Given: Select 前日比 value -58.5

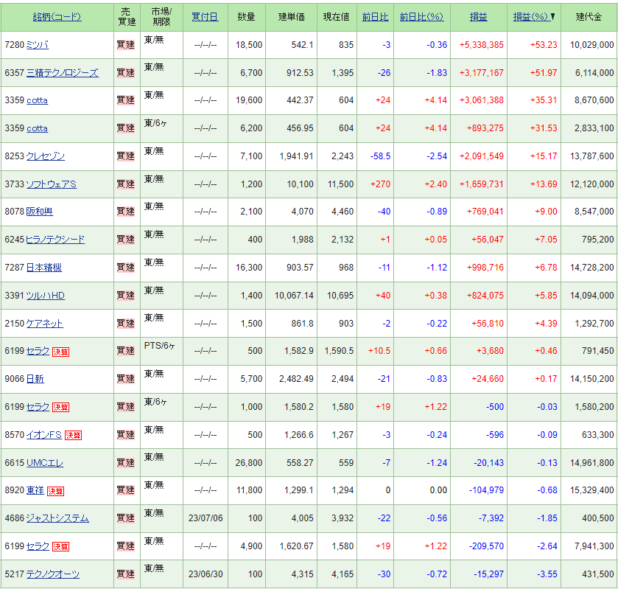Looking at the screenshot, I should pyautogui.click(x=380, y=156).
